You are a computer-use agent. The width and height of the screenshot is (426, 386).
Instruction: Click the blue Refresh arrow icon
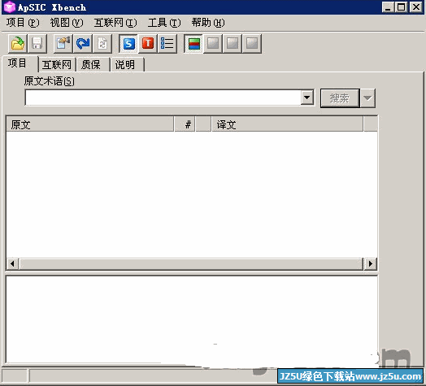coord(83,43)
